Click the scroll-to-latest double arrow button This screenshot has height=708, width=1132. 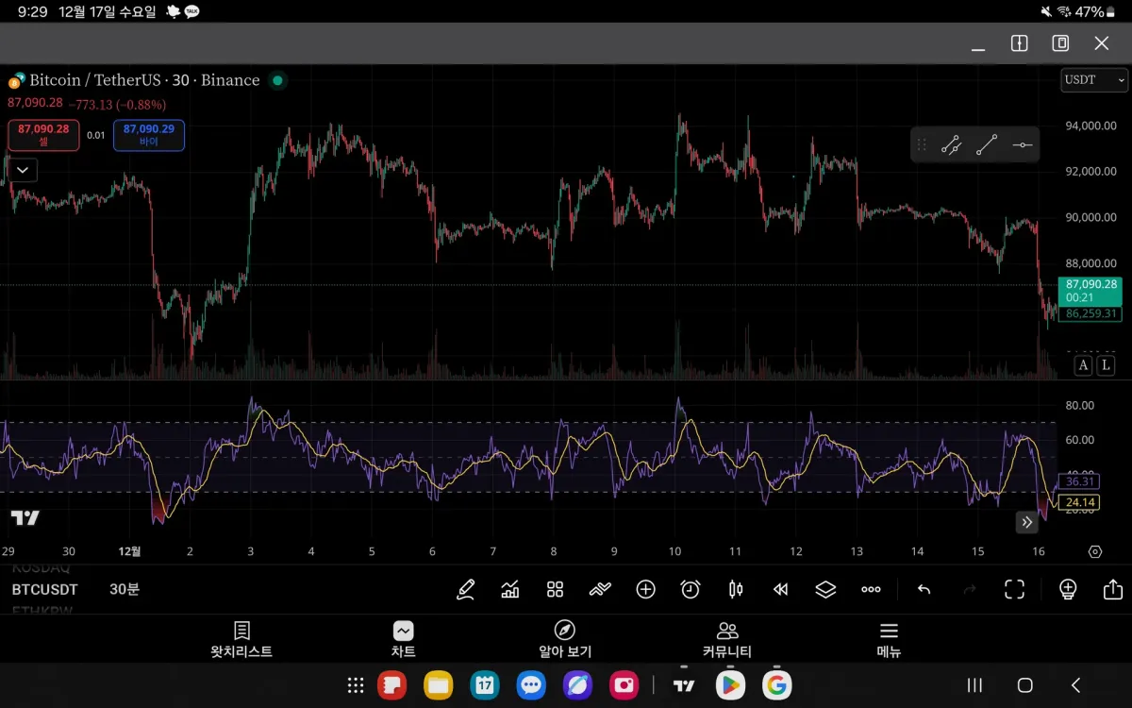tap(1027, 522)
